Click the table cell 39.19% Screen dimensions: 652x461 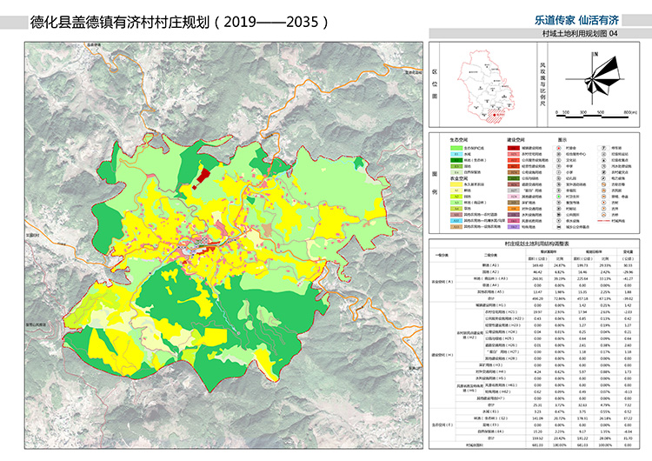click(x=560, y=278)
